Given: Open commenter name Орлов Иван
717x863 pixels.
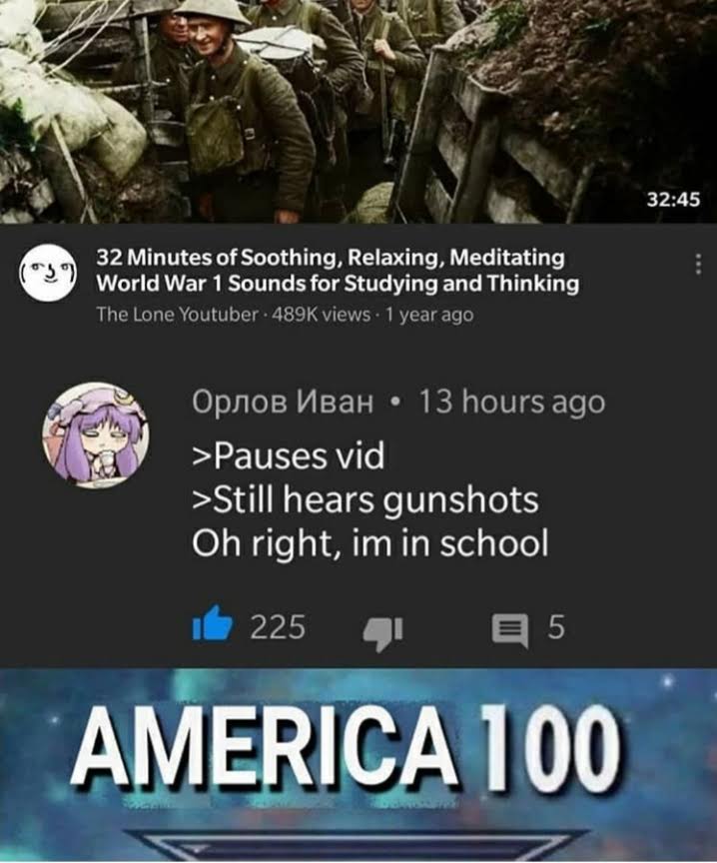Looking at the screenshot, I should [x=283, y=402].
